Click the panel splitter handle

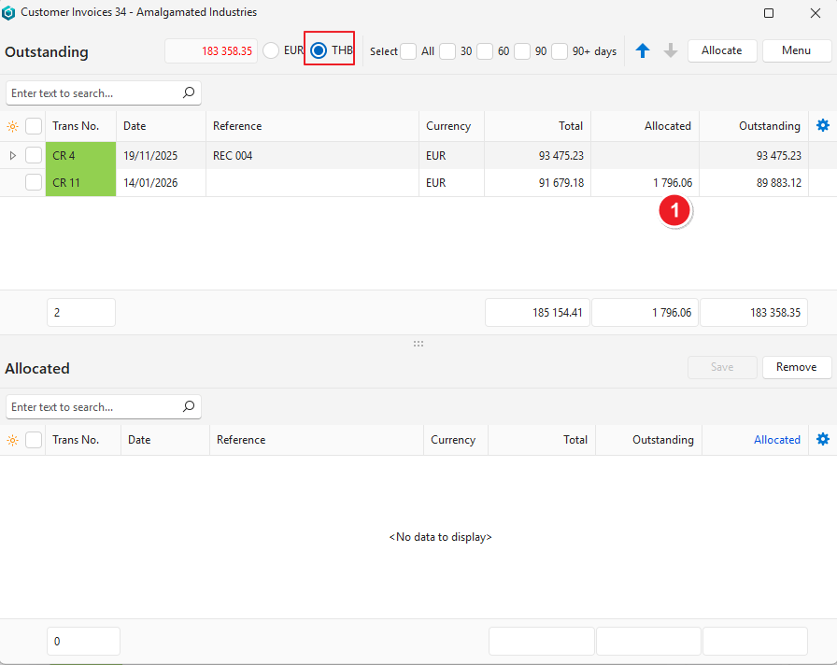[x=418, y=344]
